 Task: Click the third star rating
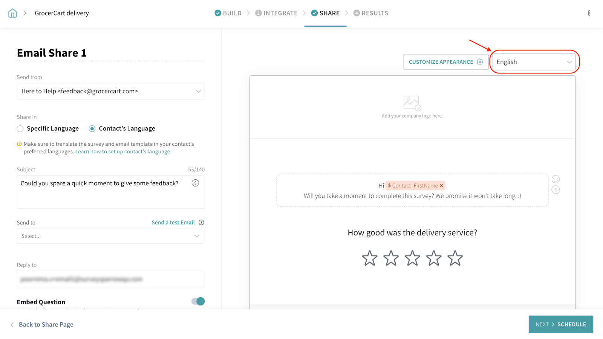pos(412,258)
